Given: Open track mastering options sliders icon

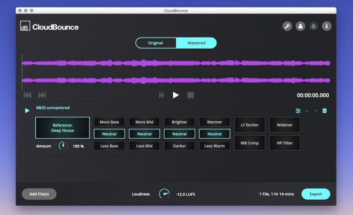Looking at the screenshot, I should point(298,111).
